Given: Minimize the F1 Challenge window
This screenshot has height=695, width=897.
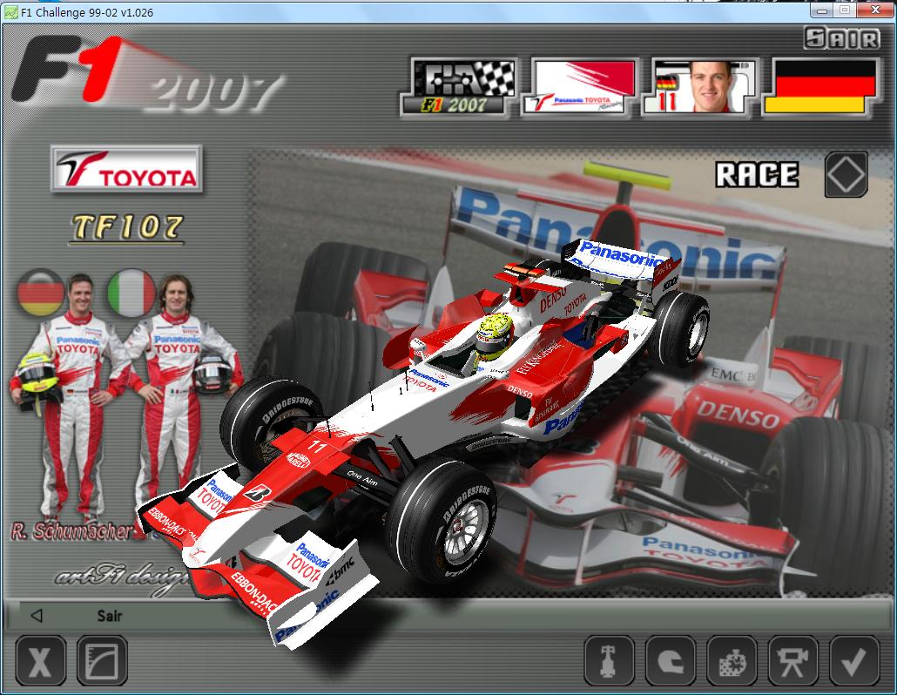Looking at the screenshot, I should click(823, 10).
